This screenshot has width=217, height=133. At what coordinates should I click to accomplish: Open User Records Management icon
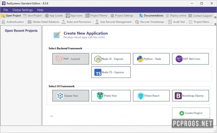(x=97, y=22)
